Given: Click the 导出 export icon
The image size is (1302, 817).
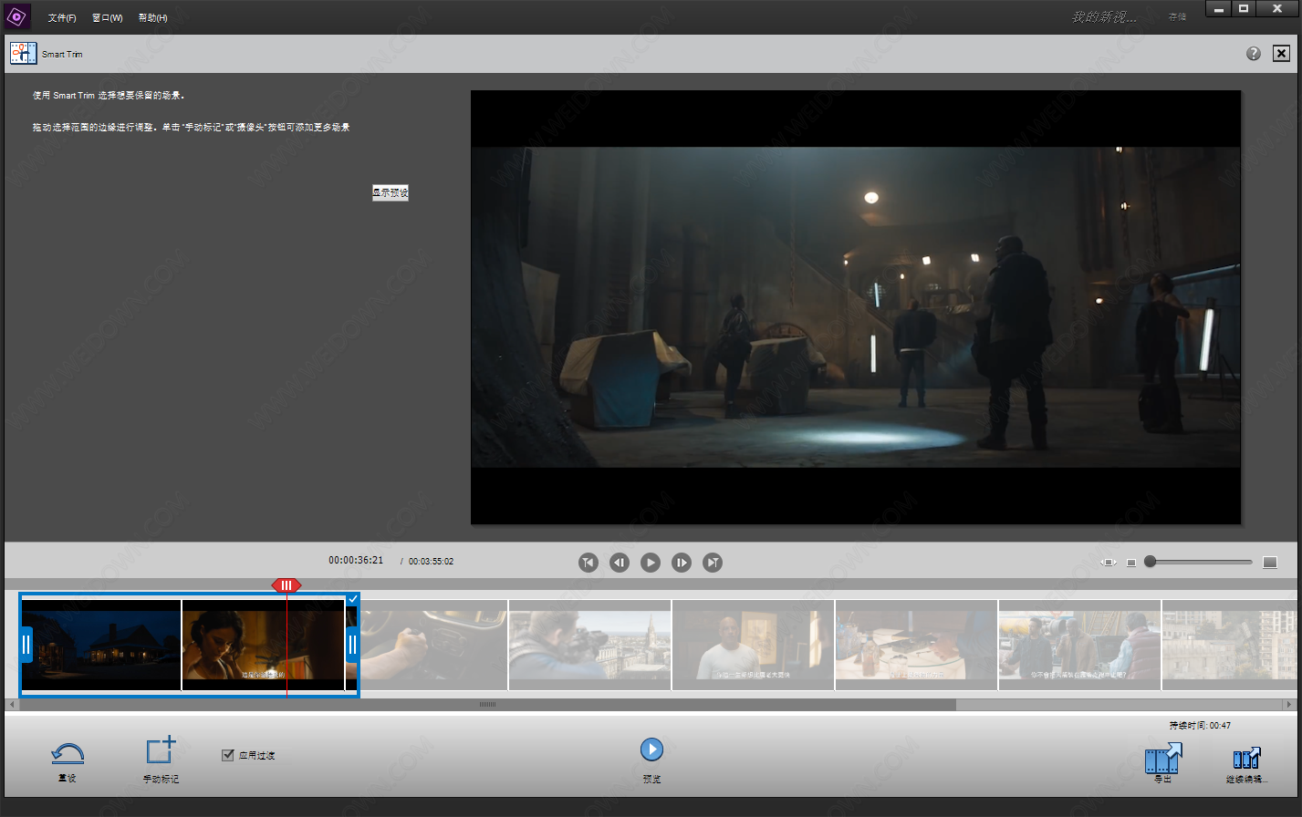Looking at the screenshot, I should 1163,759.
